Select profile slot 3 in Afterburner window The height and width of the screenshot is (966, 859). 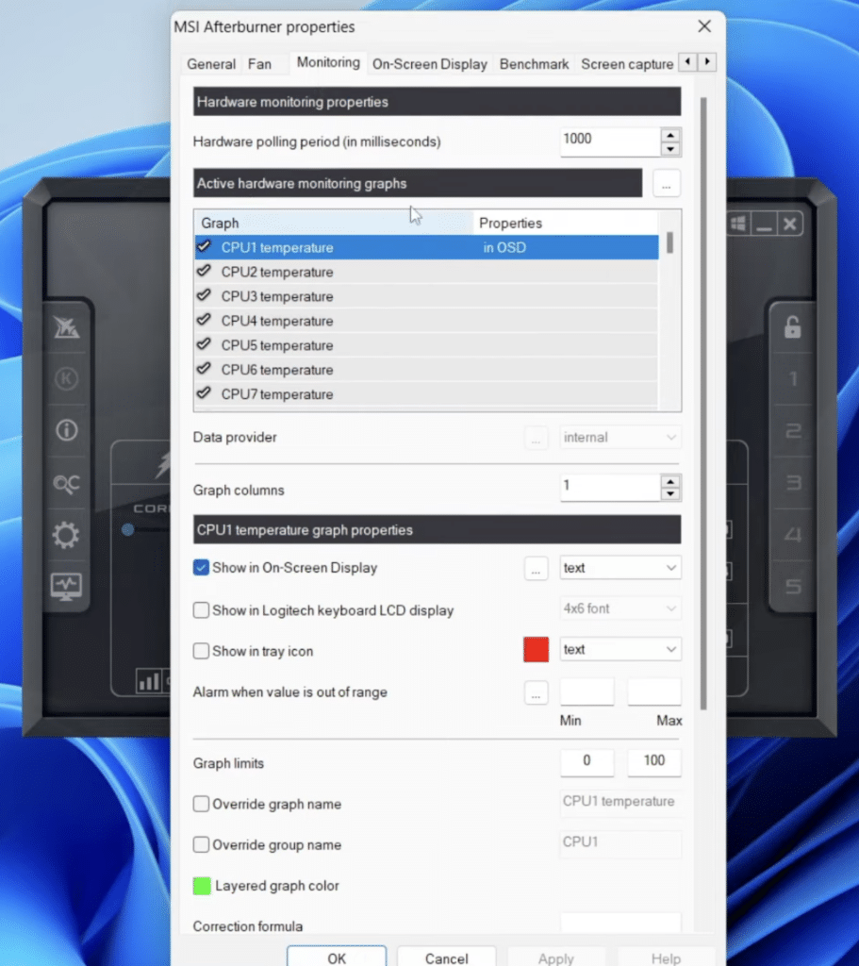click(793, 482)
